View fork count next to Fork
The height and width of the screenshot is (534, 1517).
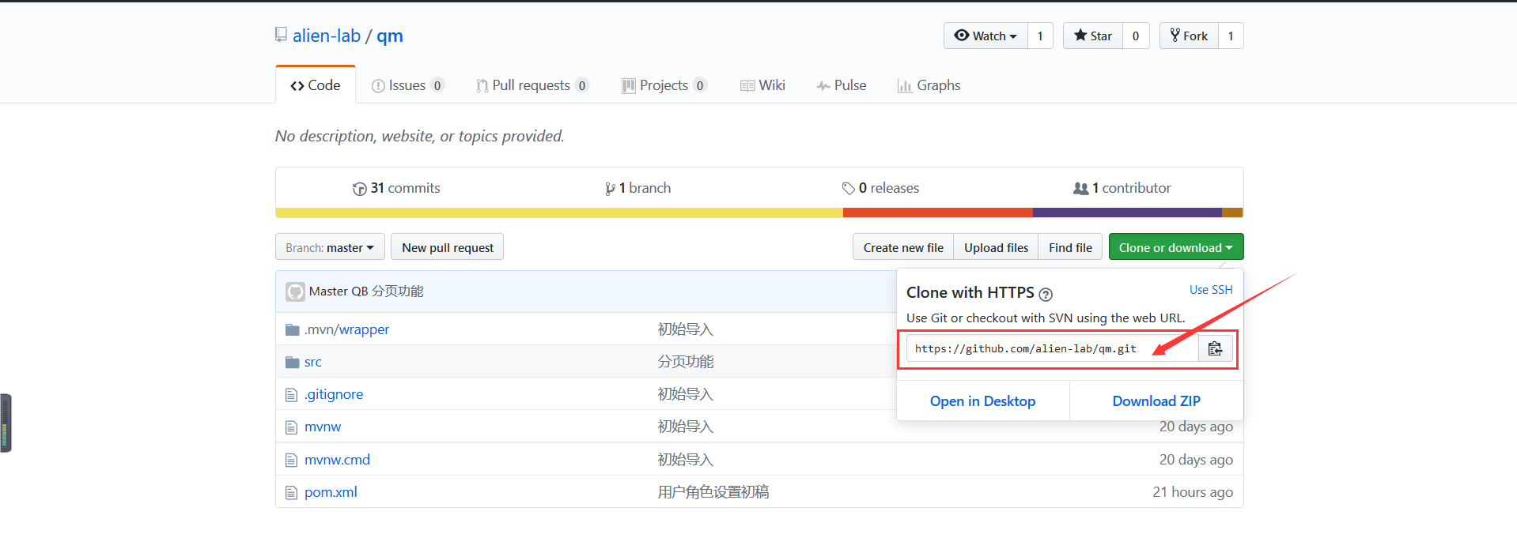1231,36
